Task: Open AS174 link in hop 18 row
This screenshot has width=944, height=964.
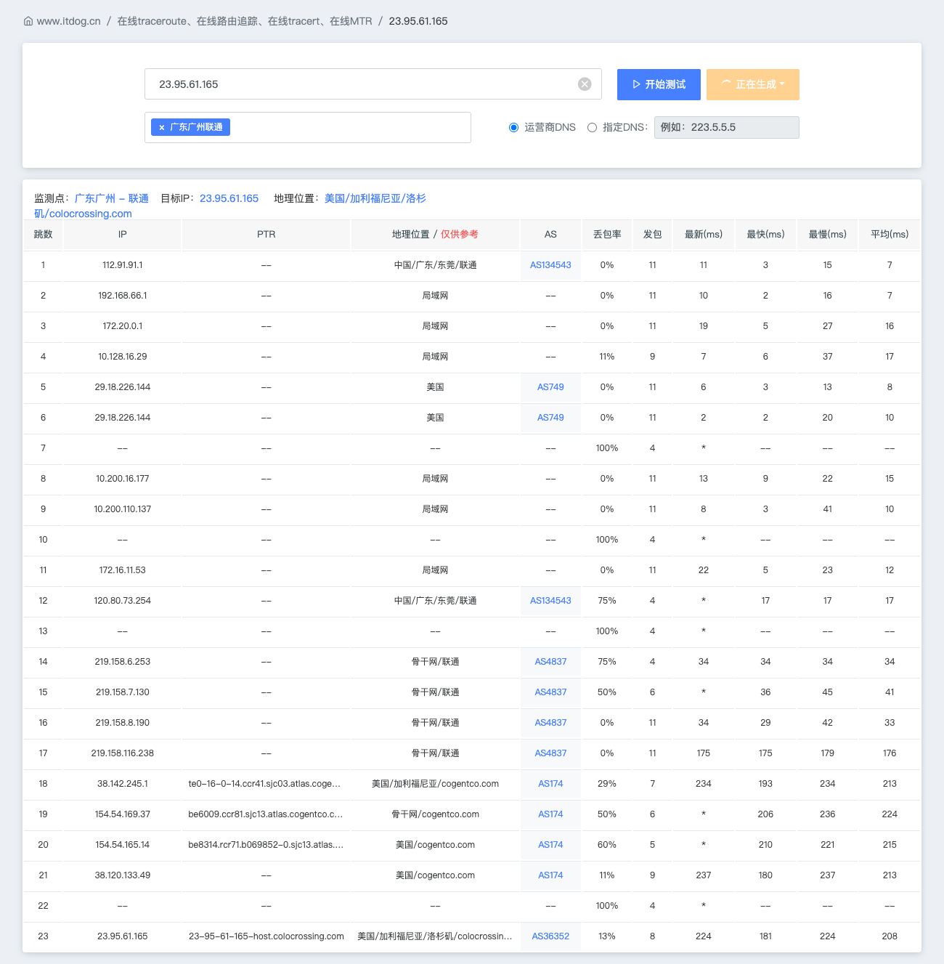Action: tap(550, 784)
